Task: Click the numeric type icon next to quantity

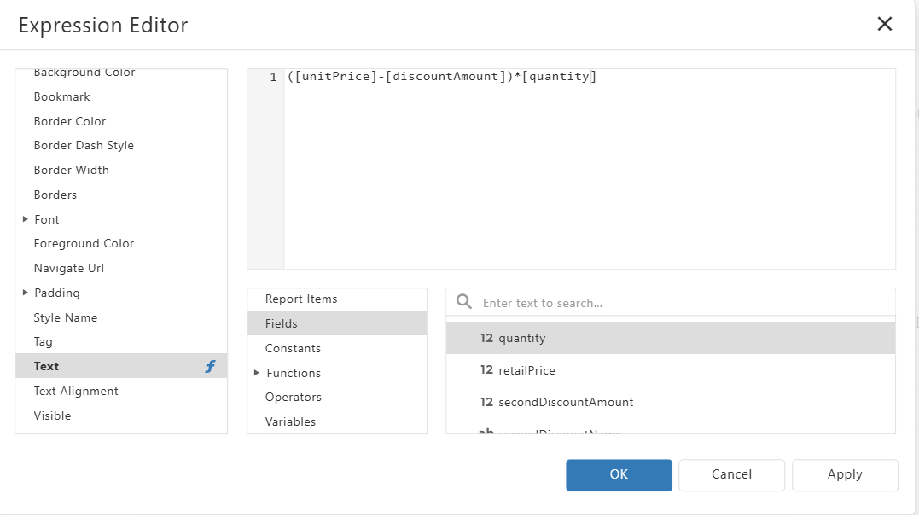Action: [486, 339]
